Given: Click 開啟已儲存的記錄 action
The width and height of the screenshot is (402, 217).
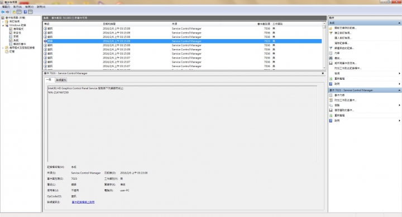Looking at the screenshot, I should [345, 28].
